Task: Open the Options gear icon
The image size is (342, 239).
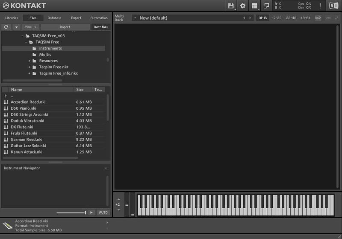Action: 243,6
